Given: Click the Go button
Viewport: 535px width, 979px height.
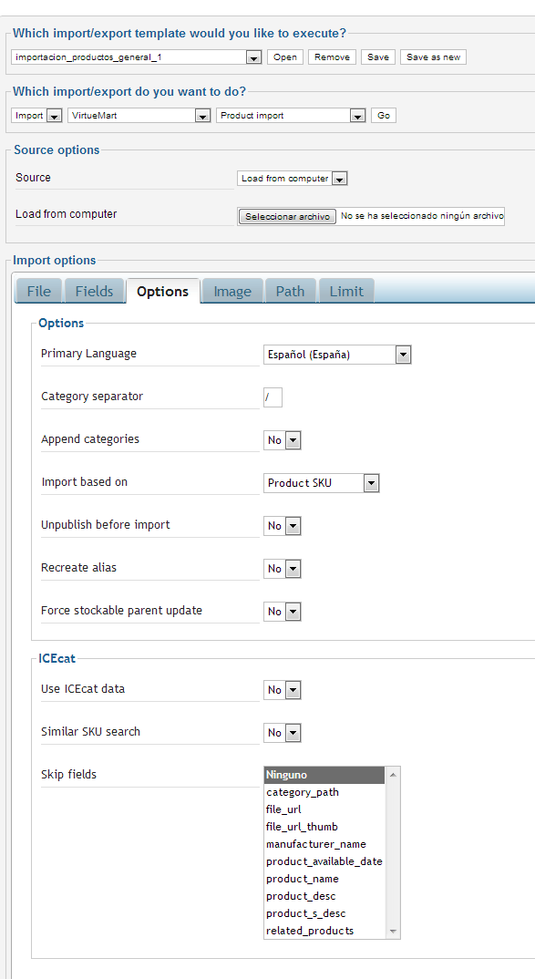Looking at the screenshot, I should pos(384,116).
